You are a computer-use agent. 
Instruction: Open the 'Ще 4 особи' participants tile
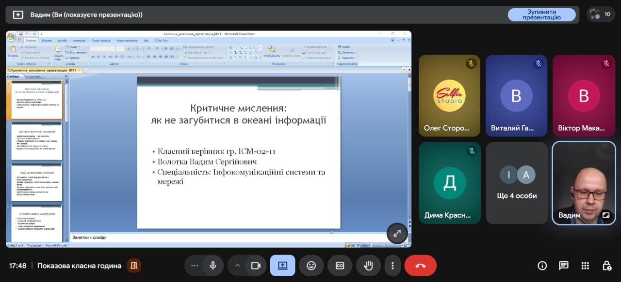(517, 183)
